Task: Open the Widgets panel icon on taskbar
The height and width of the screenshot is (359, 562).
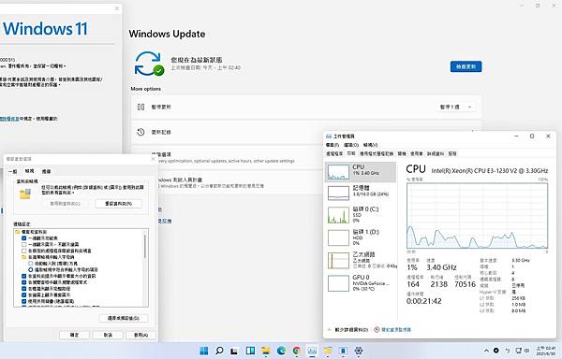Action: [250, 351]
